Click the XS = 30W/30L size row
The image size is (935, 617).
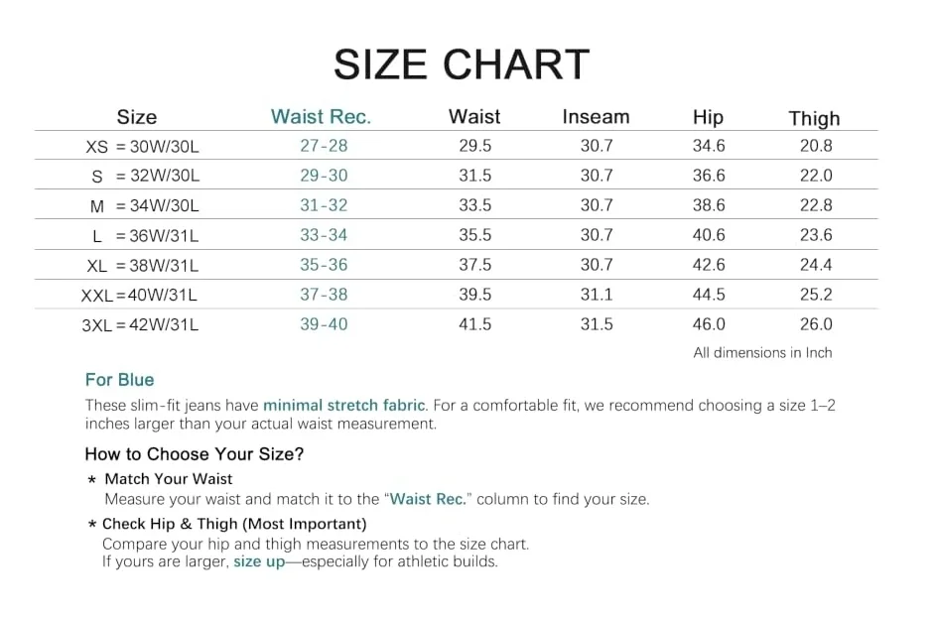tap(457, 146)
